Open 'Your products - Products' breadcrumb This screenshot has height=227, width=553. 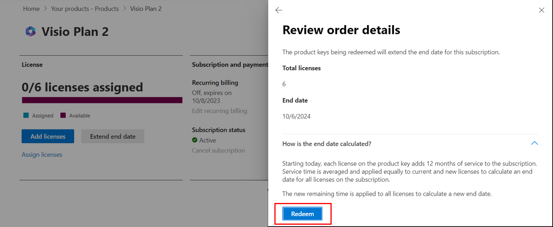[x=85, y=8]
